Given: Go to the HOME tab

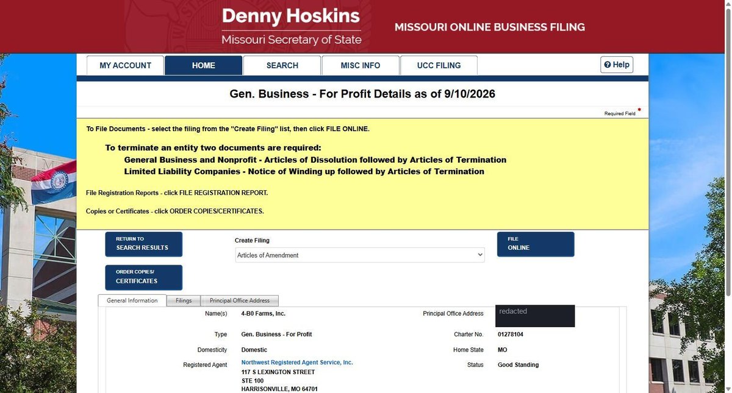Looking at the screenshot, I should (x=204, y=65).
